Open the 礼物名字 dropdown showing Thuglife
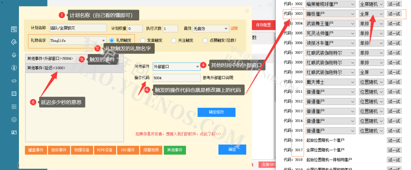The height and width of the screenshot is (170, 411). coord(78,41)
